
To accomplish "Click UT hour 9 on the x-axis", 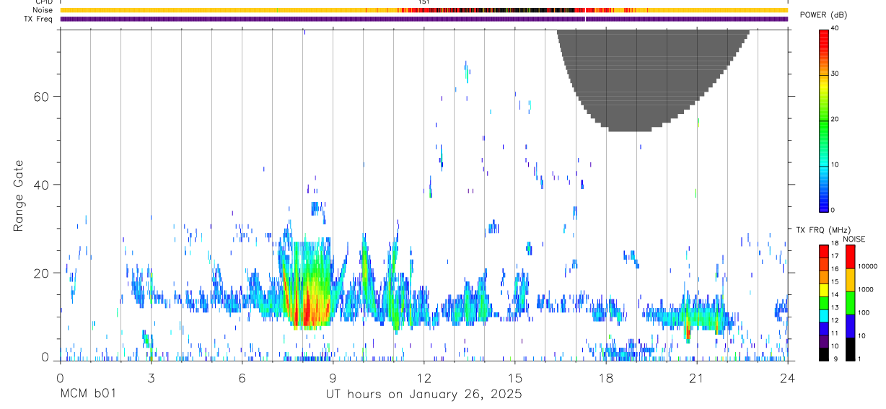I will pyautogui.click(x=333, y=378).
